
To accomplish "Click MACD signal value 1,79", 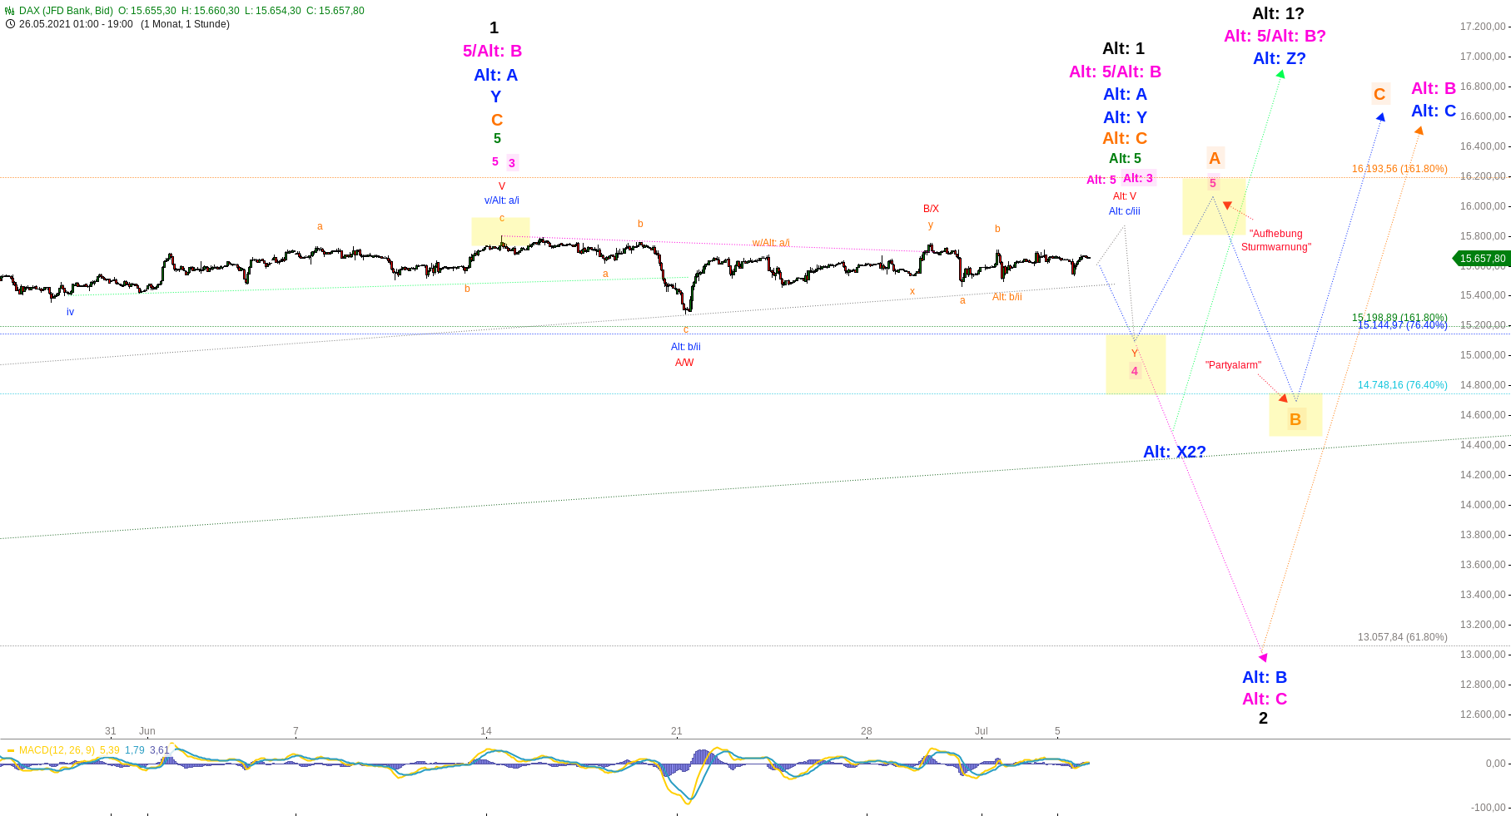I will (135, 750).
